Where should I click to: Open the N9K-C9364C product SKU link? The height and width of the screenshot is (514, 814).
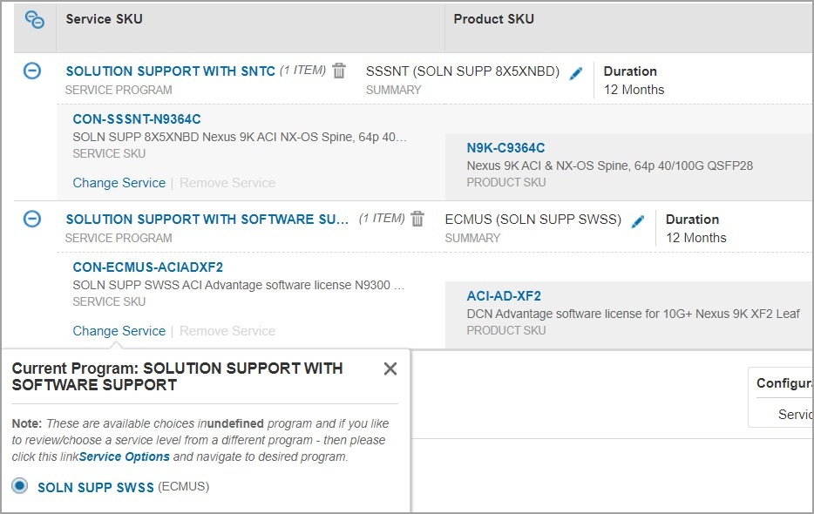505,148
